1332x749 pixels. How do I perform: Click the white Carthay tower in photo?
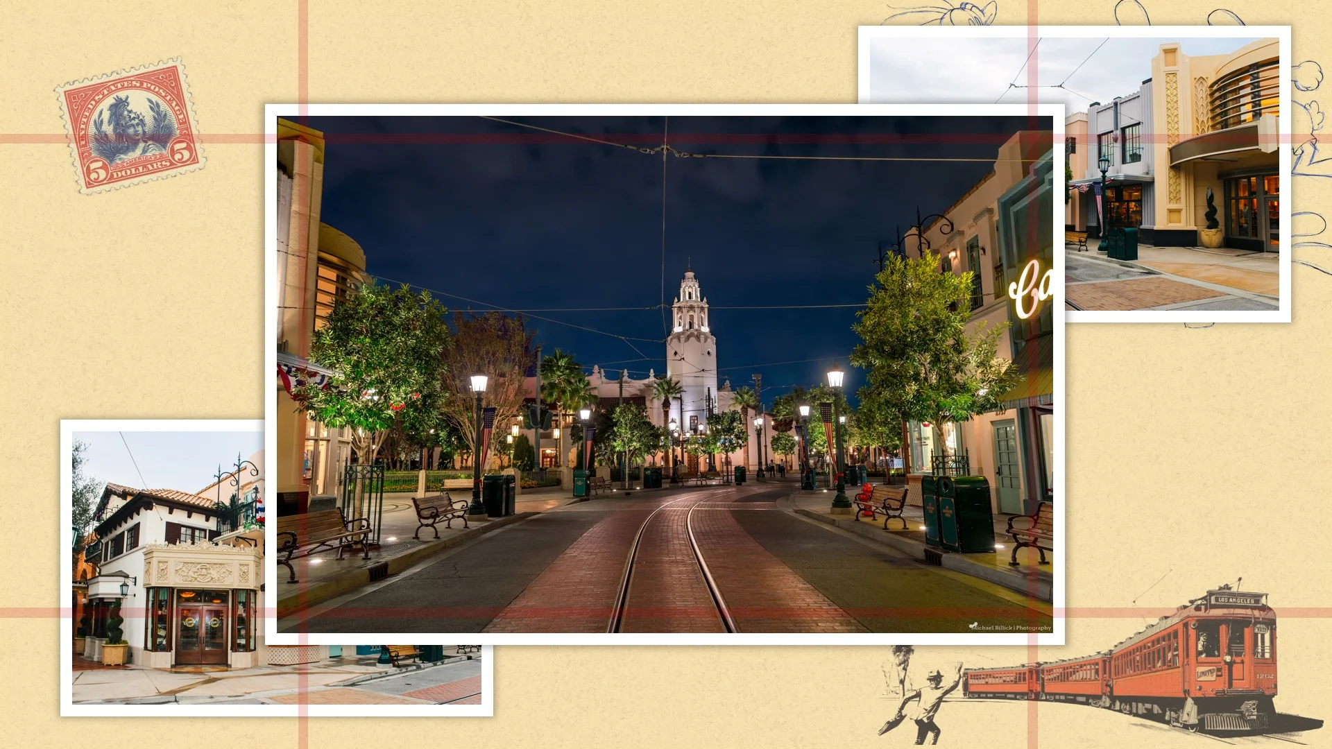pos(690,347)
